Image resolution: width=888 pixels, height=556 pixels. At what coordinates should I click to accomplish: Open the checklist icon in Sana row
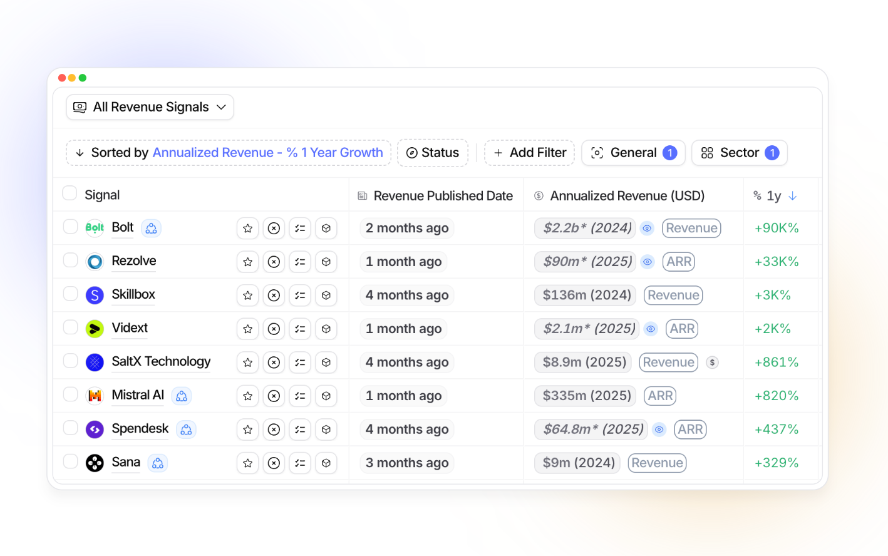(x=300, y=463)
